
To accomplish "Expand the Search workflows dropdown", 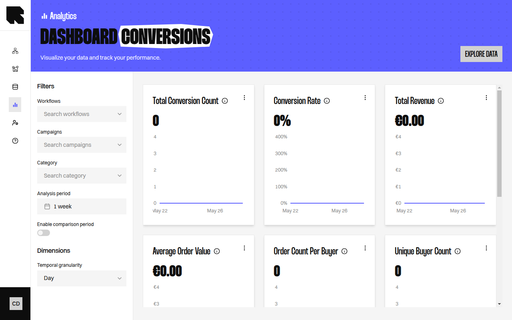I will coord(82,114).
